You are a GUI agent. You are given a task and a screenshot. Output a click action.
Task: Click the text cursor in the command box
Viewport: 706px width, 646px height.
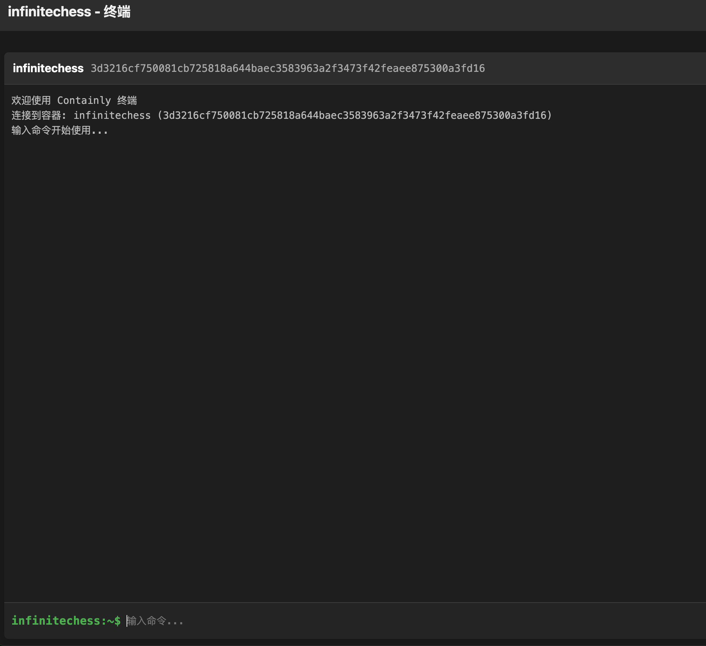(x=127, y=621)
